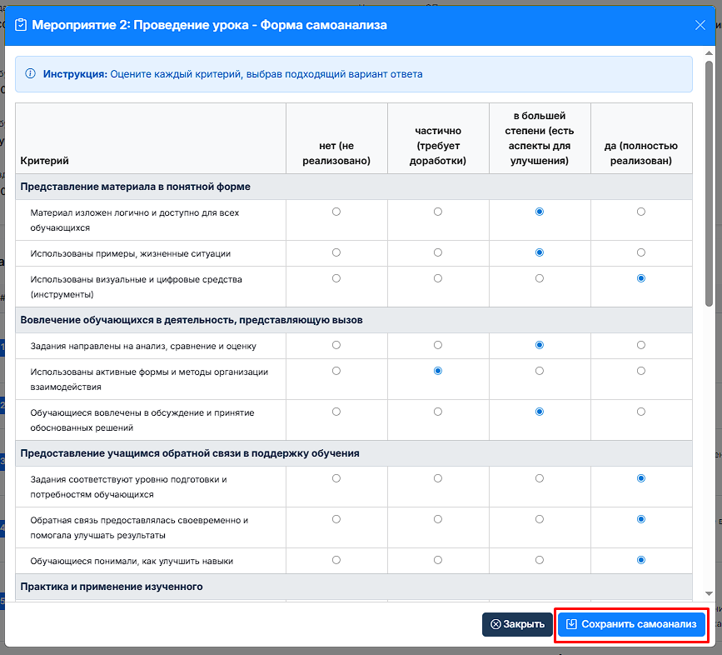Select 'да' for Обучающиеся понимали, как улучшить навыки

pyautogui.click(x=641, y=560)
